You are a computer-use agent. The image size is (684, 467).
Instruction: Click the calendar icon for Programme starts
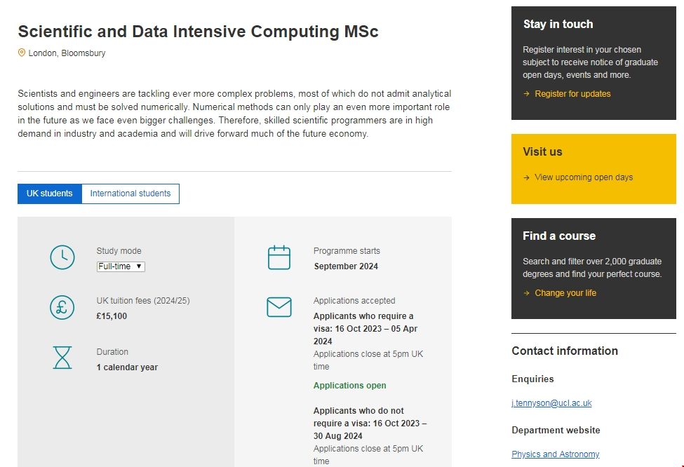point(279,258)
